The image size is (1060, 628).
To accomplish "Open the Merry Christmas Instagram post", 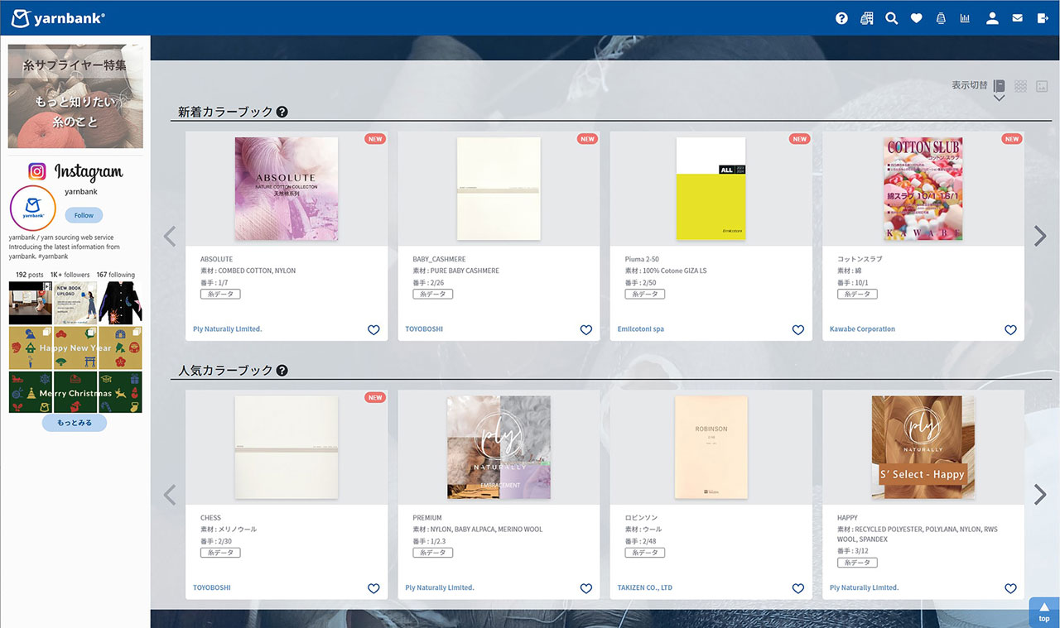I will click(x=75, y=392).
